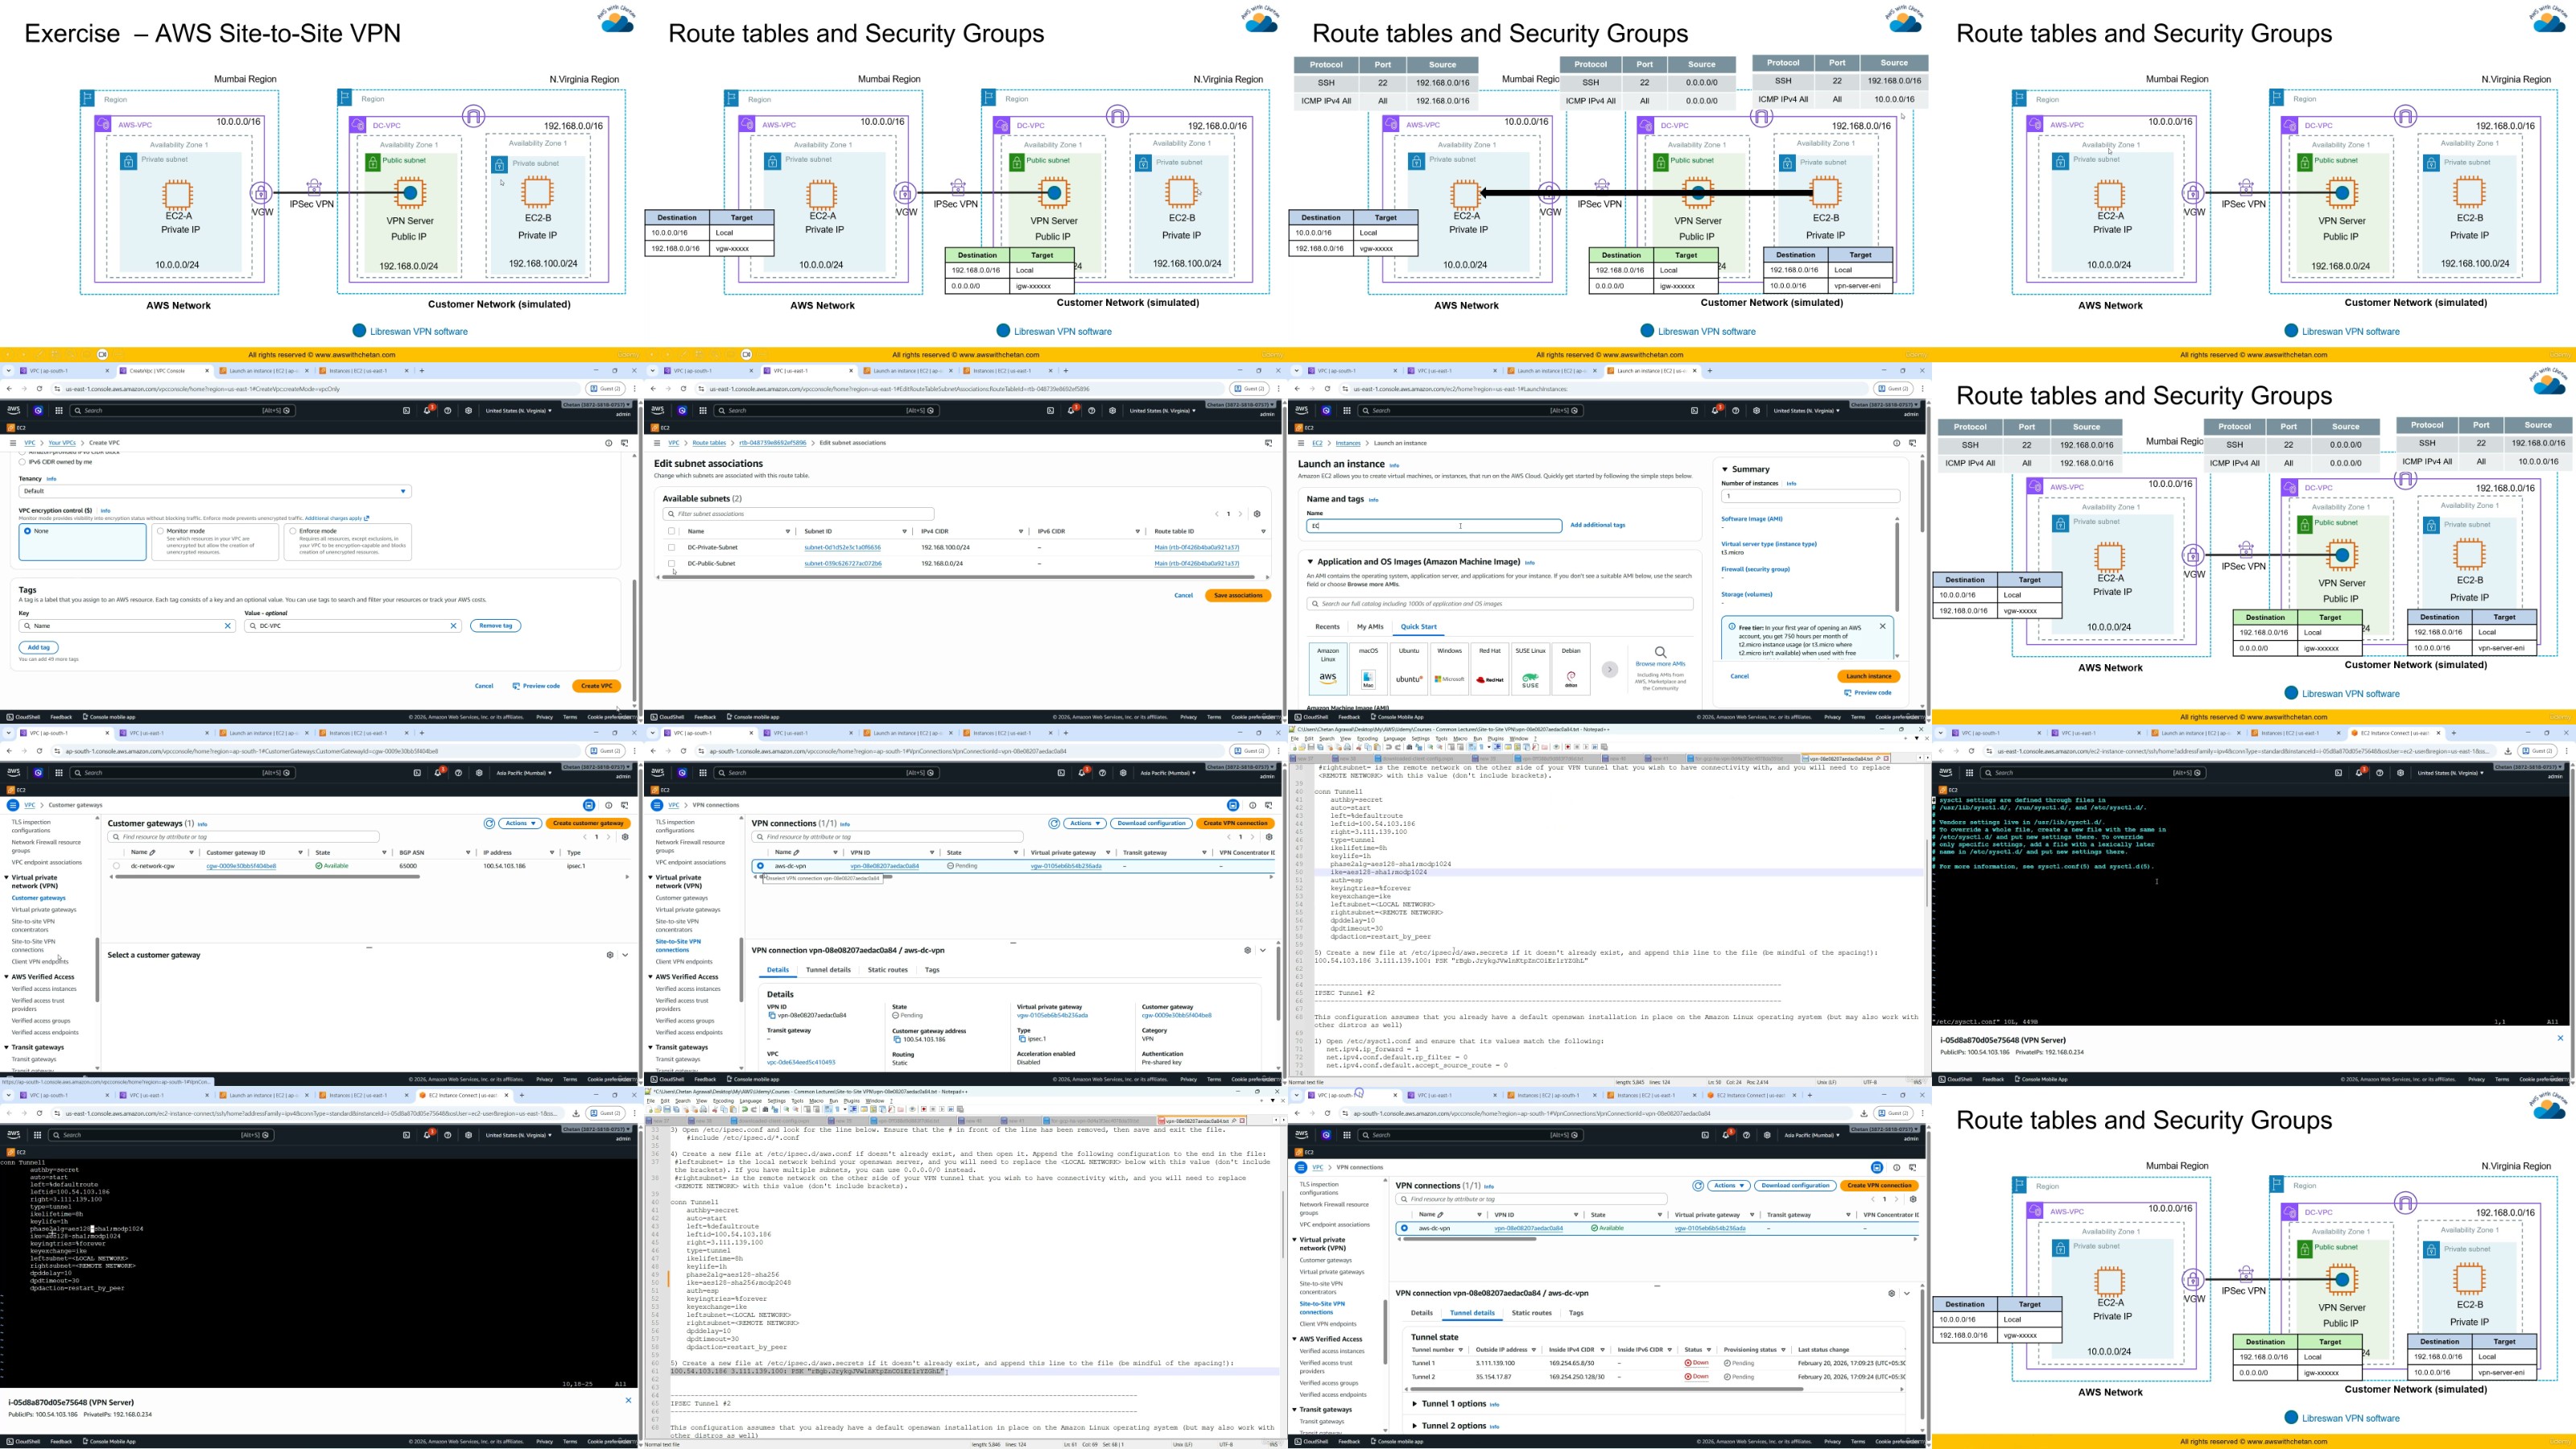The image size is (2576, 1449).
Task: Pick the SUSE Linux AMI tile
Action: [1530, 668]
